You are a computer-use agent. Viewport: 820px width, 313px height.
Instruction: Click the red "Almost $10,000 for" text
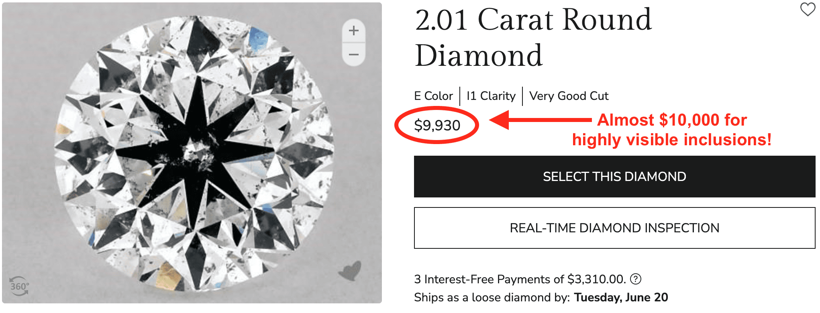672,120
